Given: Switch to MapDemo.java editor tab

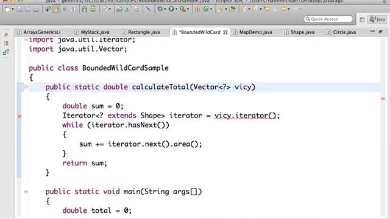Looking at the screenshot, I should (253, 32).
